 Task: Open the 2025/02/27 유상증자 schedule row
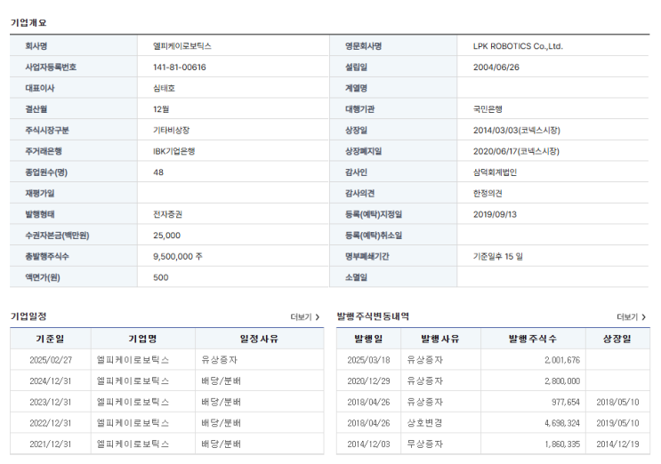[x=167, y=360]
